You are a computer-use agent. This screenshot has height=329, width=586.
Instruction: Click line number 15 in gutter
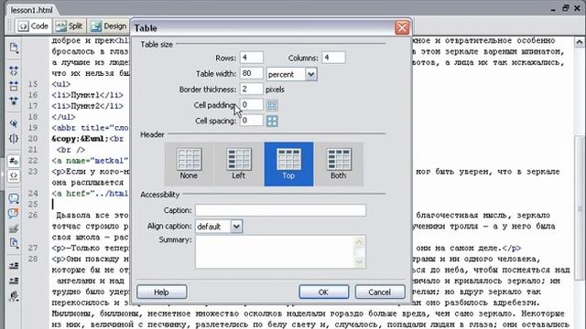pos(33,84)
